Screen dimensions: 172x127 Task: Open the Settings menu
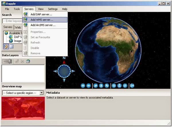tap(53, 9)
